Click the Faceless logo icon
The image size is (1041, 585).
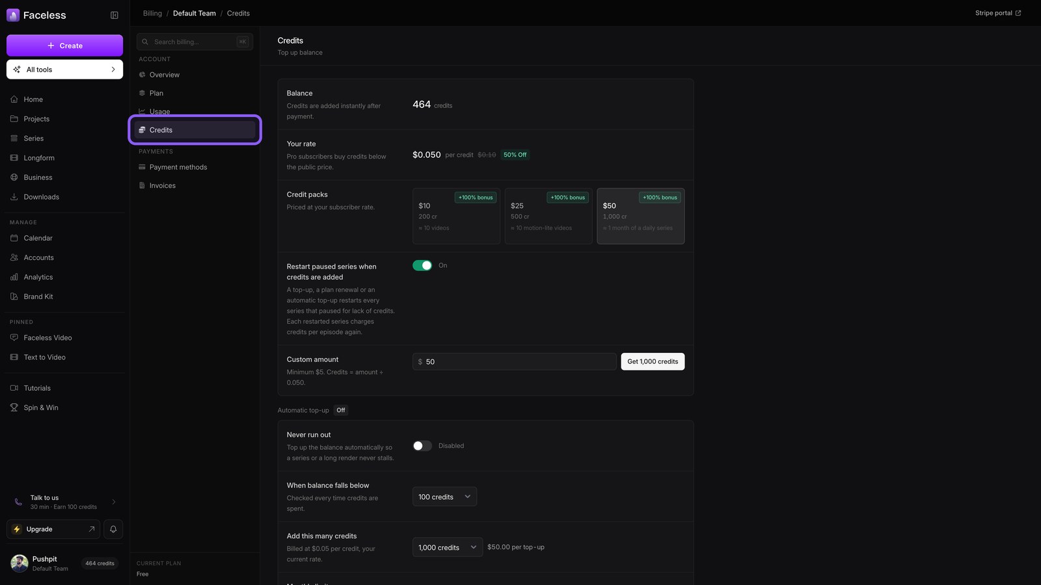13,15
